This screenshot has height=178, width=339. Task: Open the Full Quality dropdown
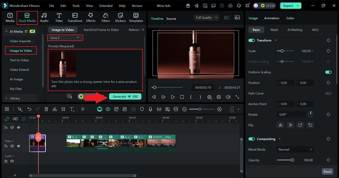coord(206,17)
